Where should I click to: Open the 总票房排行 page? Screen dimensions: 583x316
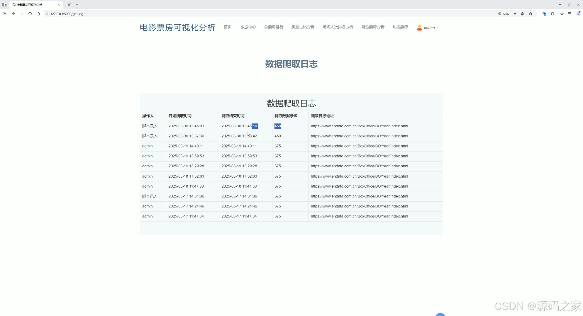point(273,27)
